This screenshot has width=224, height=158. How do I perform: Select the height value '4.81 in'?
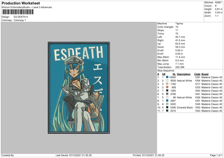click(x=218, y=9)
